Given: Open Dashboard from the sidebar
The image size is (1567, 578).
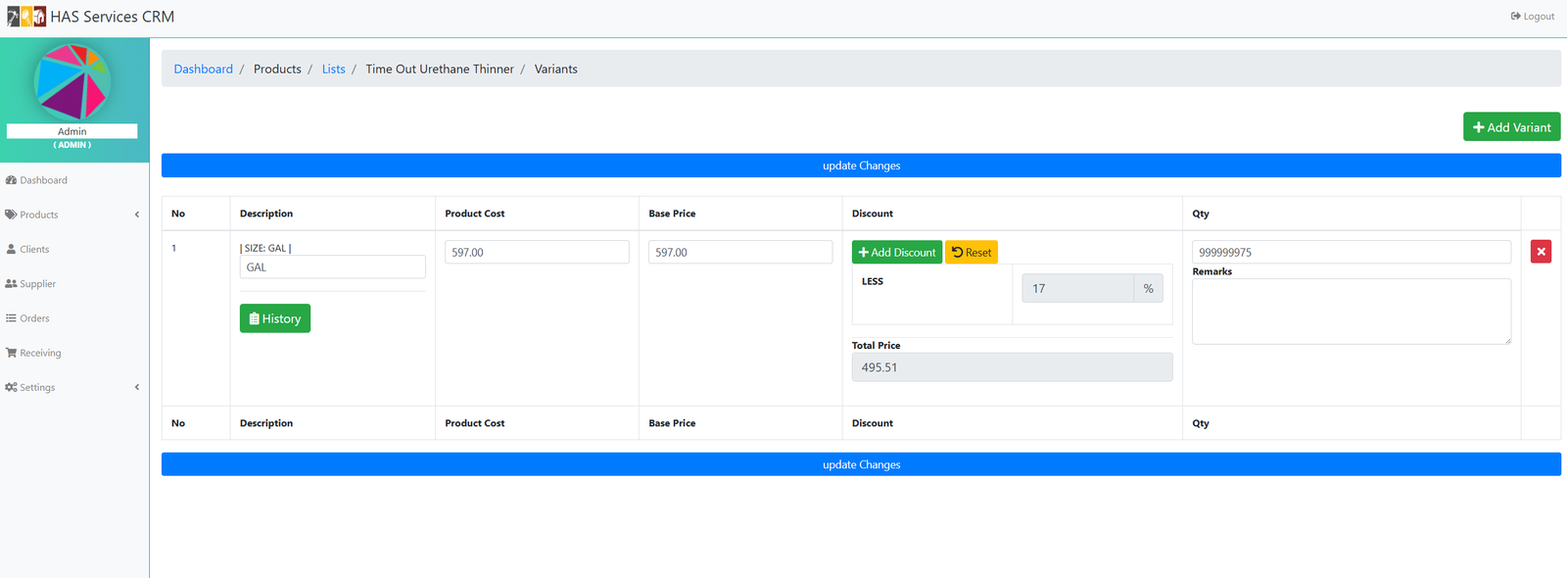Looking at the screenshot, I should pyautogui.click(x=43, y=180).
